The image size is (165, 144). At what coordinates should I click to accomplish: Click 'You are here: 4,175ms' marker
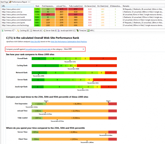click(45, 114)
